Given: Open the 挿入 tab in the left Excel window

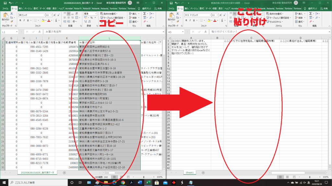Looking at the screenshot, I should coord(20,8).
